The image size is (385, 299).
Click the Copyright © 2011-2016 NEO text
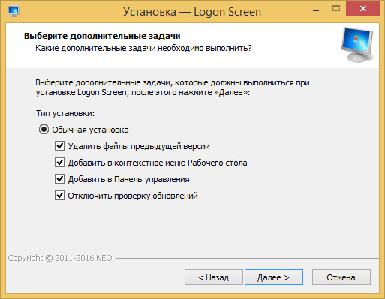pos(60,258)
